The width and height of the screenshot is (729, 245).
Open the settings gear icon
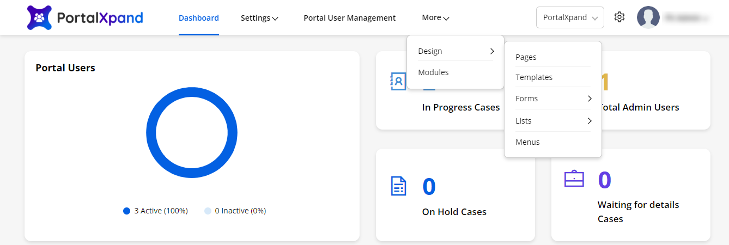click(x=619, y=17)
